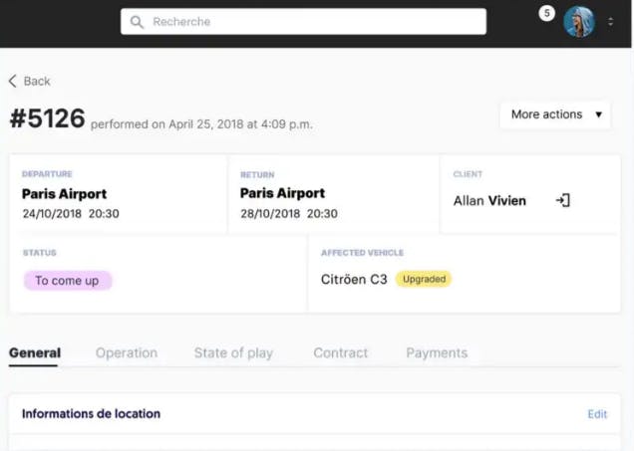Screen dimensions: 634x451
Task: Open the Contract tab
Action: [341, 352]
